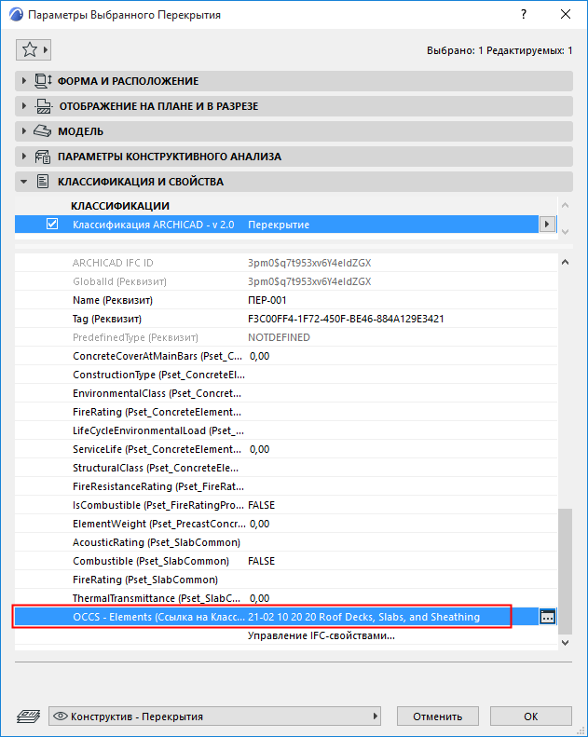Select the FireRating (Pset_SlabCommon) row
This screenshot has width=588, height=737.
(286, 580)
